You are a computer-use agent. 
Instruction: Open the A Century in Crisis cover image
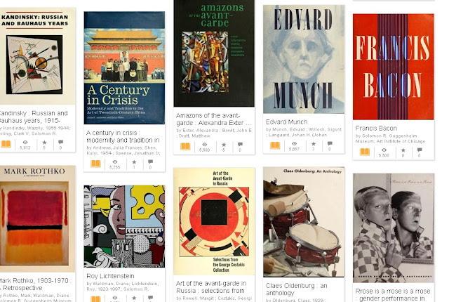coord(124,68)
